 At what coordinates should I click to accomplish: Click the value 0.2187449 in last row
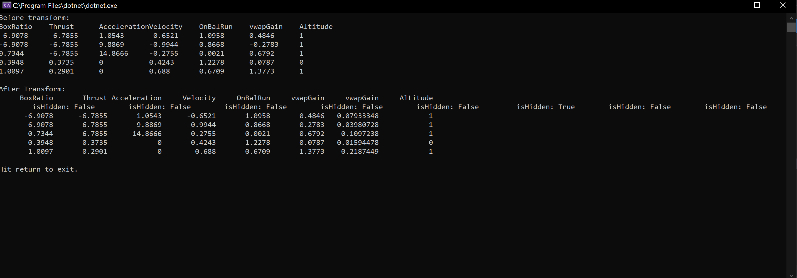[360, 151]
